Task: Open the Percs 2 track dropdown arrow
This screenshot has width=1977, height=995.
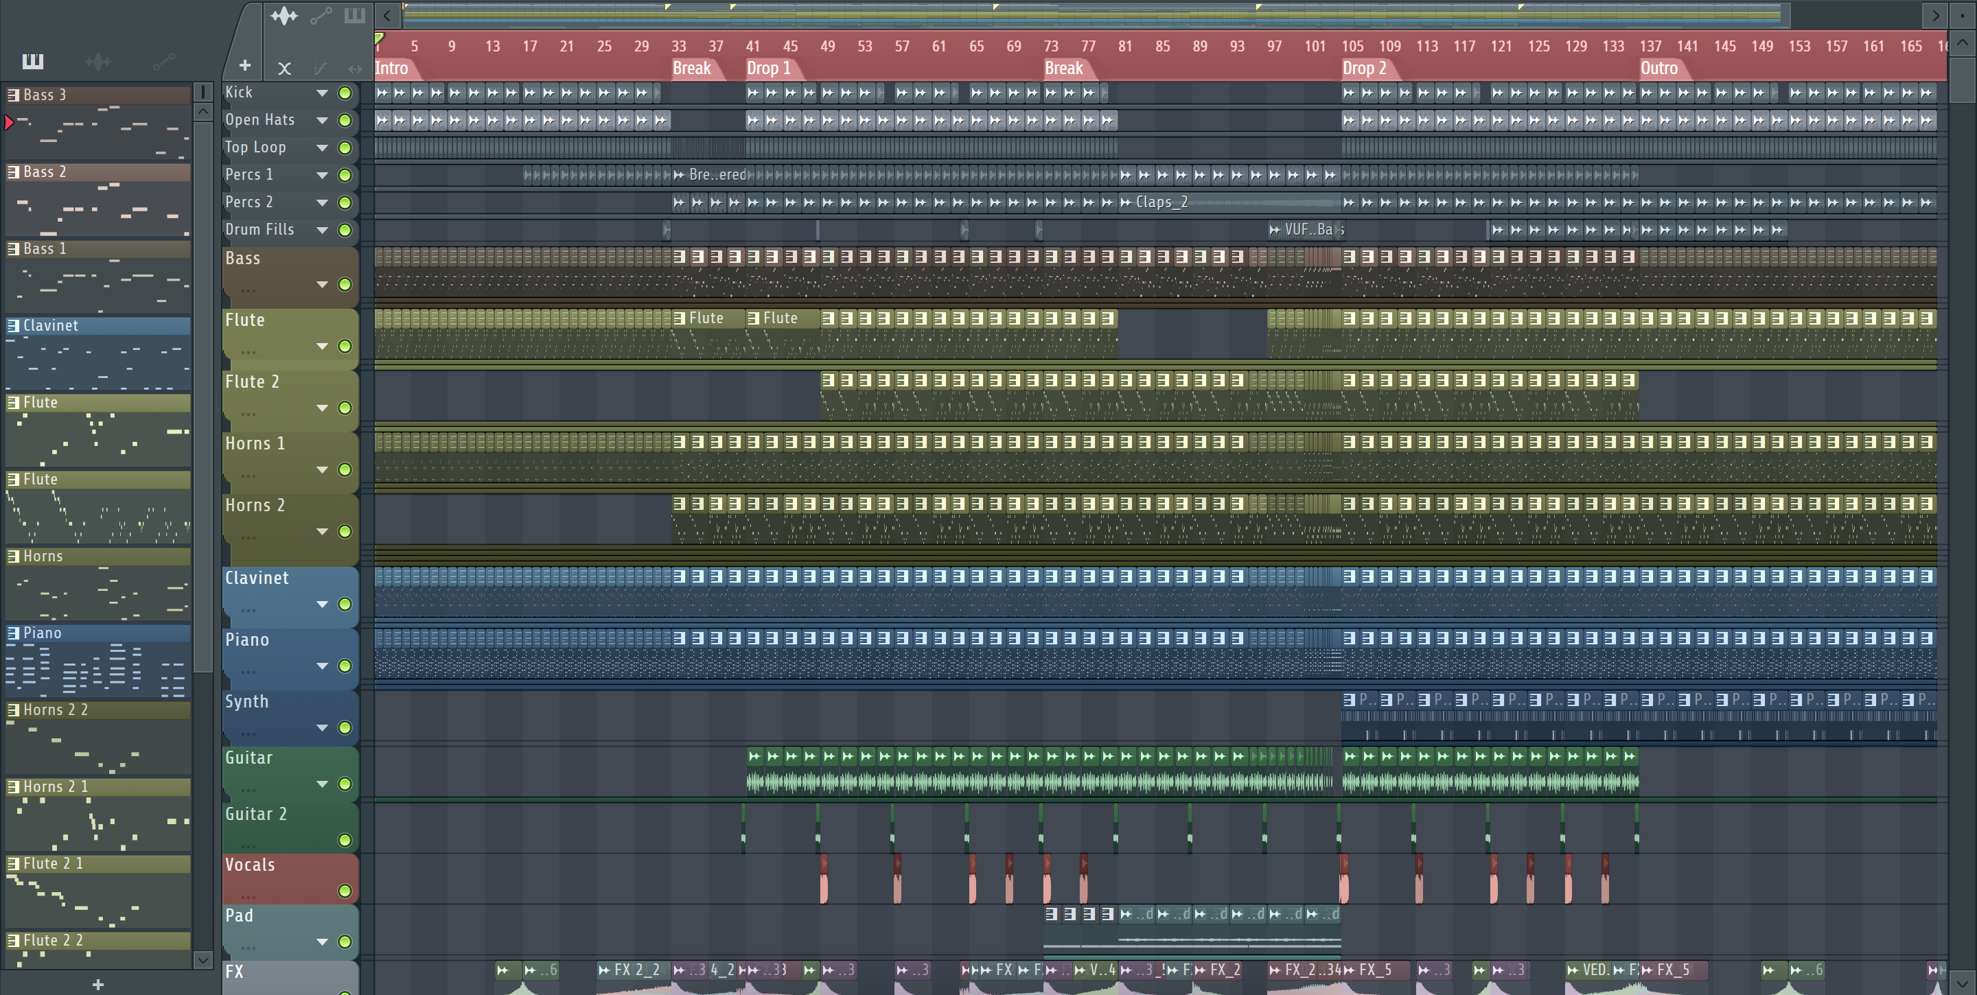Action: 323,202
